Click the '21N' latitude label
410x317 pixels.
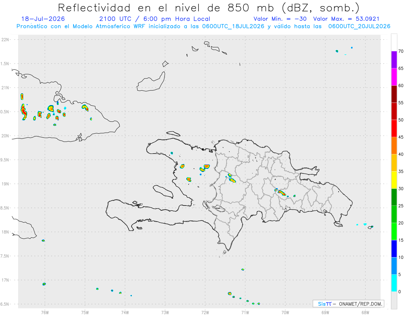pyautogui.click(x=5, y=88)
